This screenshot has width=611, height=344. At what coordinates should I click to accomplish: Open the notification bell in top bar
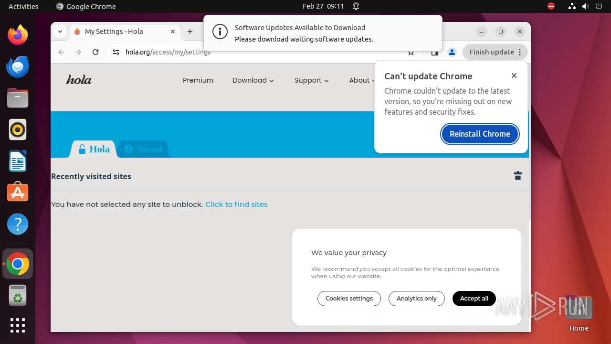pyautogui.click(x=356, y=6)
